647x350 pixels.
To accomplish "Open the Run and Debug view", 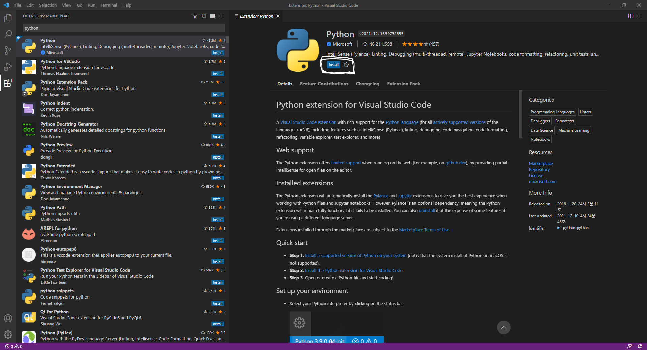I will tap(8, 66).
